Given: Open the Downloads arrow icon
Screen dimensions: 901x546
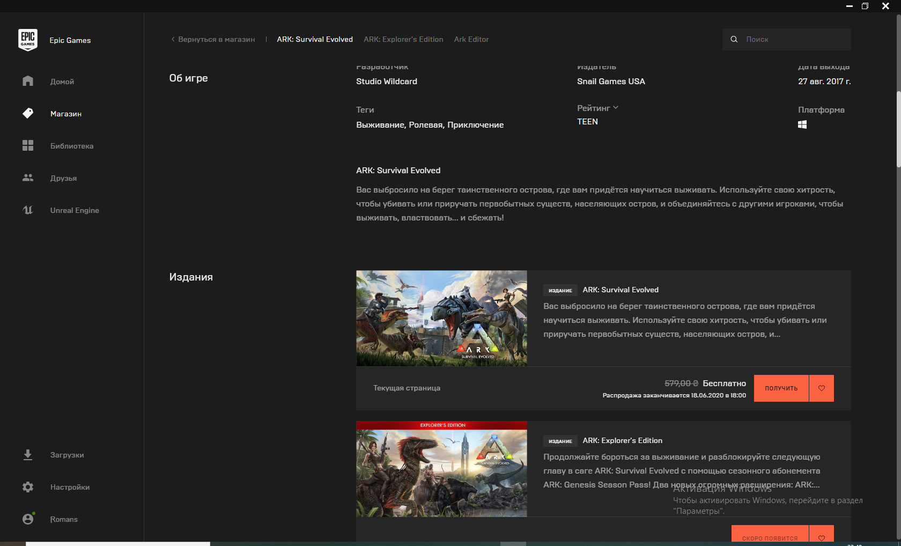Looking at the screenshot, I should point(28,455).
